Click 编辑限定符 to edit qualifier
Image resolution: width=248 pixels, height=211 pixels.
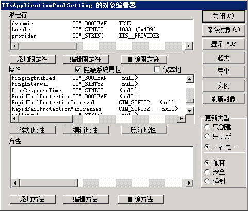[x=86, y=59]
